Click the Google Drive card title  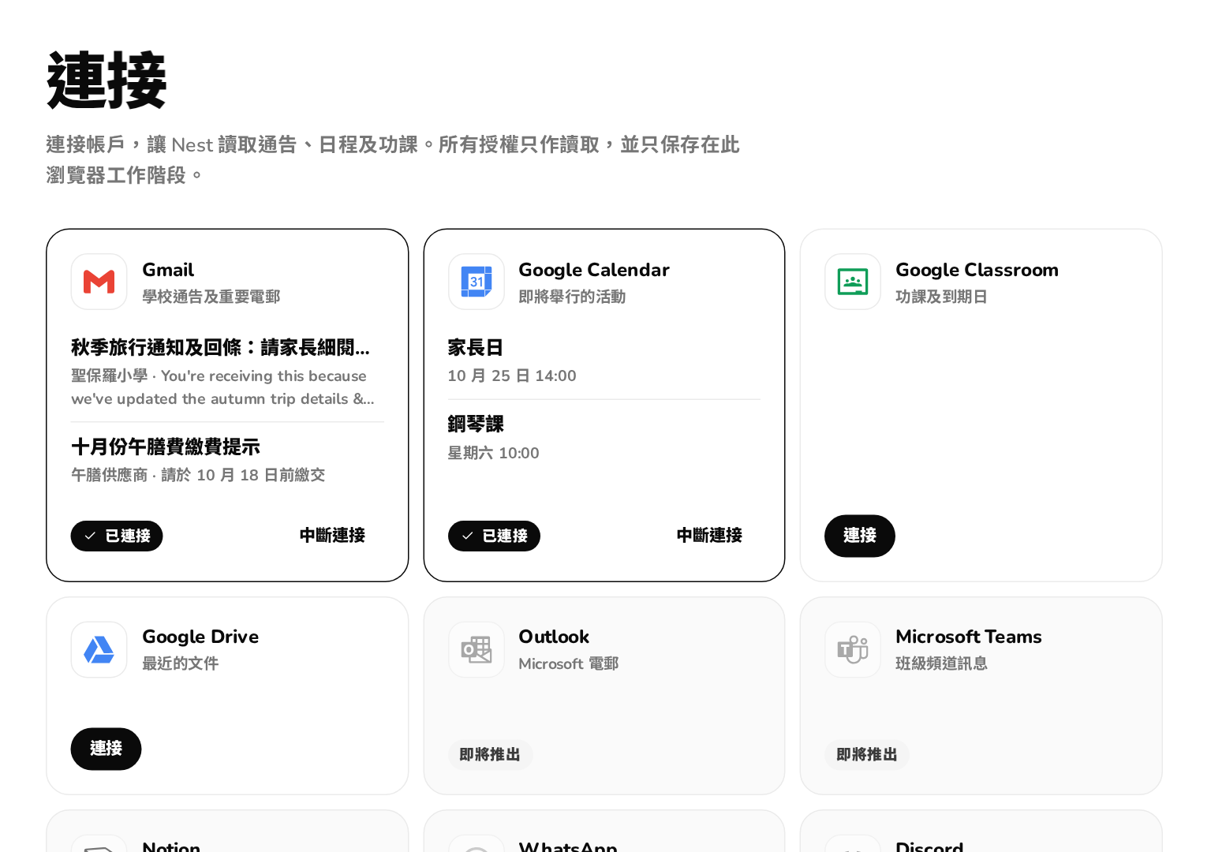coord(200,637)
